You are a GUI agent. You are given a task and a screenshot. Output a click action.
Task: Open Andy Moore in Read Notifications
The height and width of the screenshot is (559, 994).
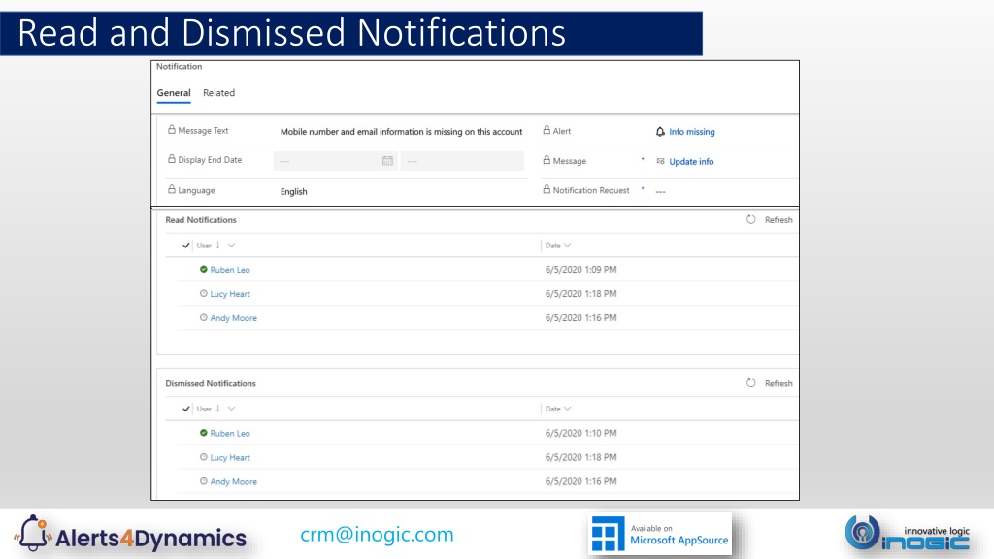[x=233, y=318]
